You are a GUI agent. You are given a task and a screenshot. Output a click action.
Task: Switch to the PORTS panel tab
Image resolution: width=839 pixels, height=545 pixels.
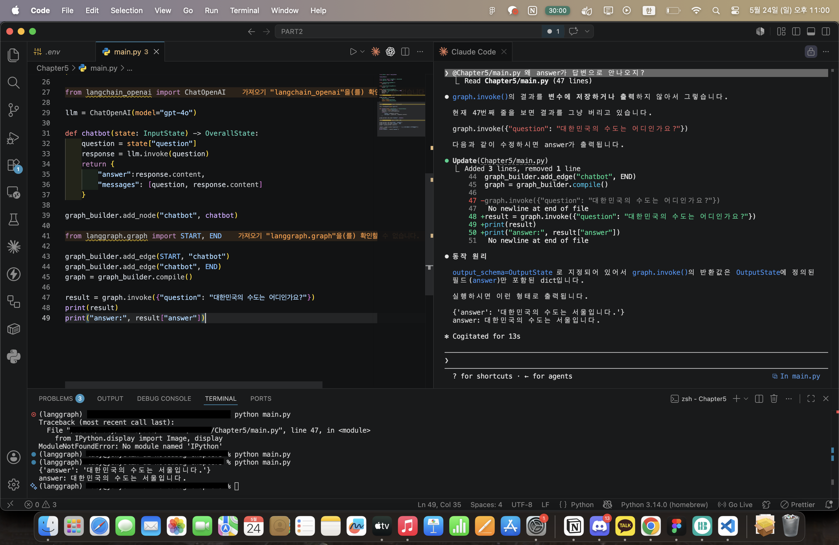[x=261, y=398]
